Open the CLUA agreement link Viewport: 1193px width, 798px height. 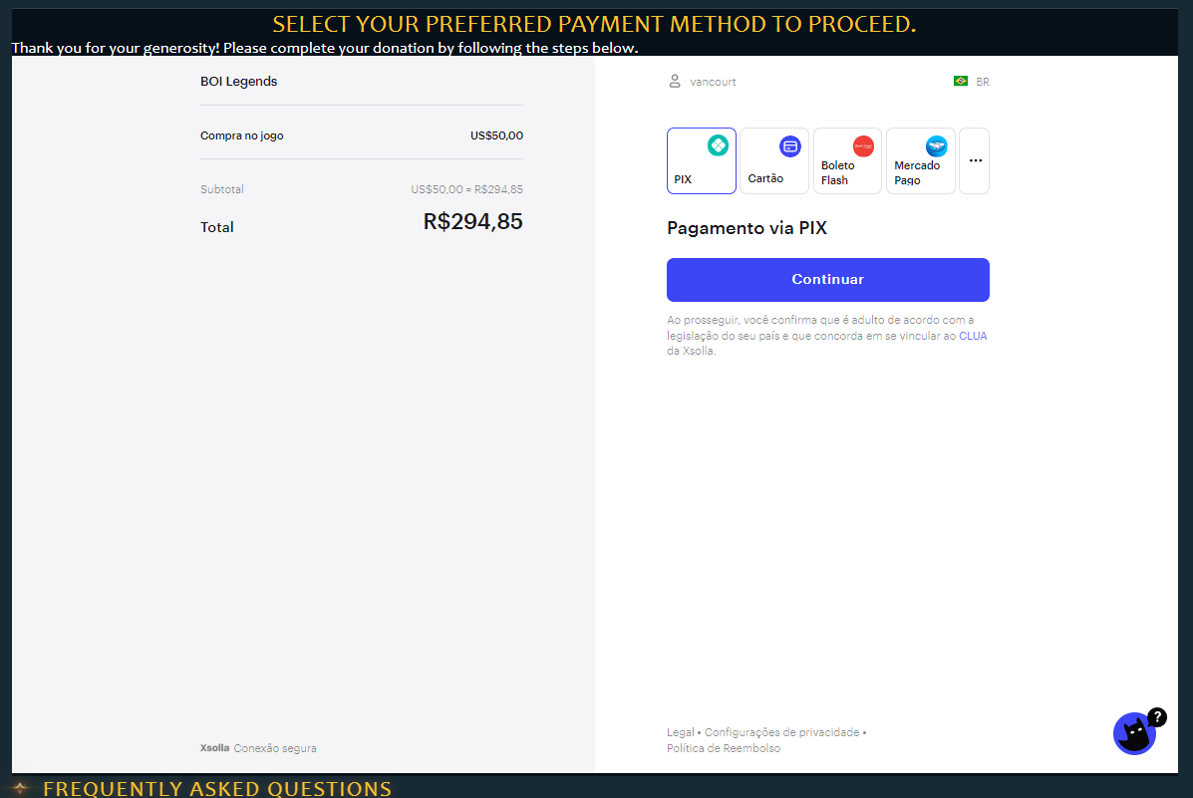(x=973, y=336)
